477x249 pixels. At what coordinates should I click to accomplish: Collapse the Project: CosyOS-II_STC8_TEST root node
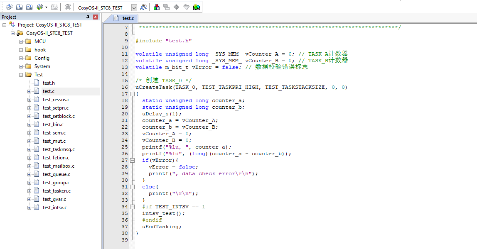point(4,25)
